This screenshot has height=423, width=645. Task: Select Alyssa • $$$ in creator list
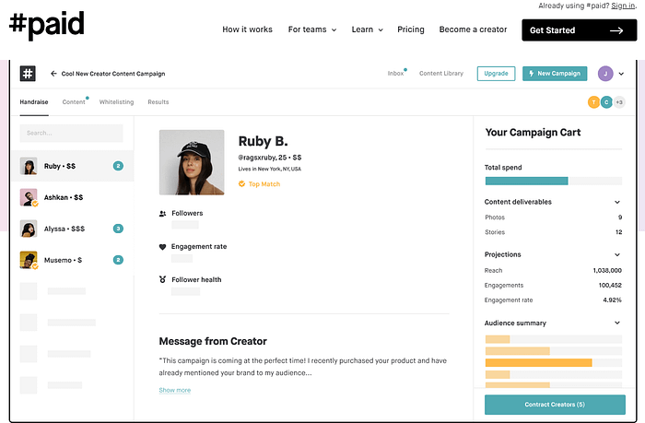coord(72,229)
